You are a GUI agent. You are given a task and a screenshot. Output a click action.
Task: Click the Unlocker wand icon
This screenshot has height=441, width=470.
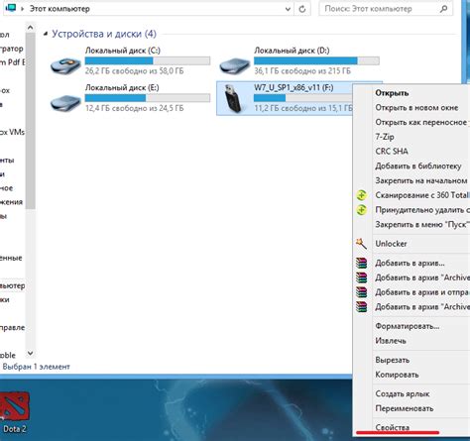[361, 244]
